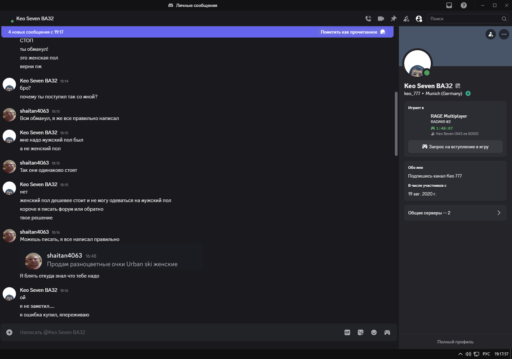Click the Подпишись канал Keo 777 text

(x=435, y=176)
